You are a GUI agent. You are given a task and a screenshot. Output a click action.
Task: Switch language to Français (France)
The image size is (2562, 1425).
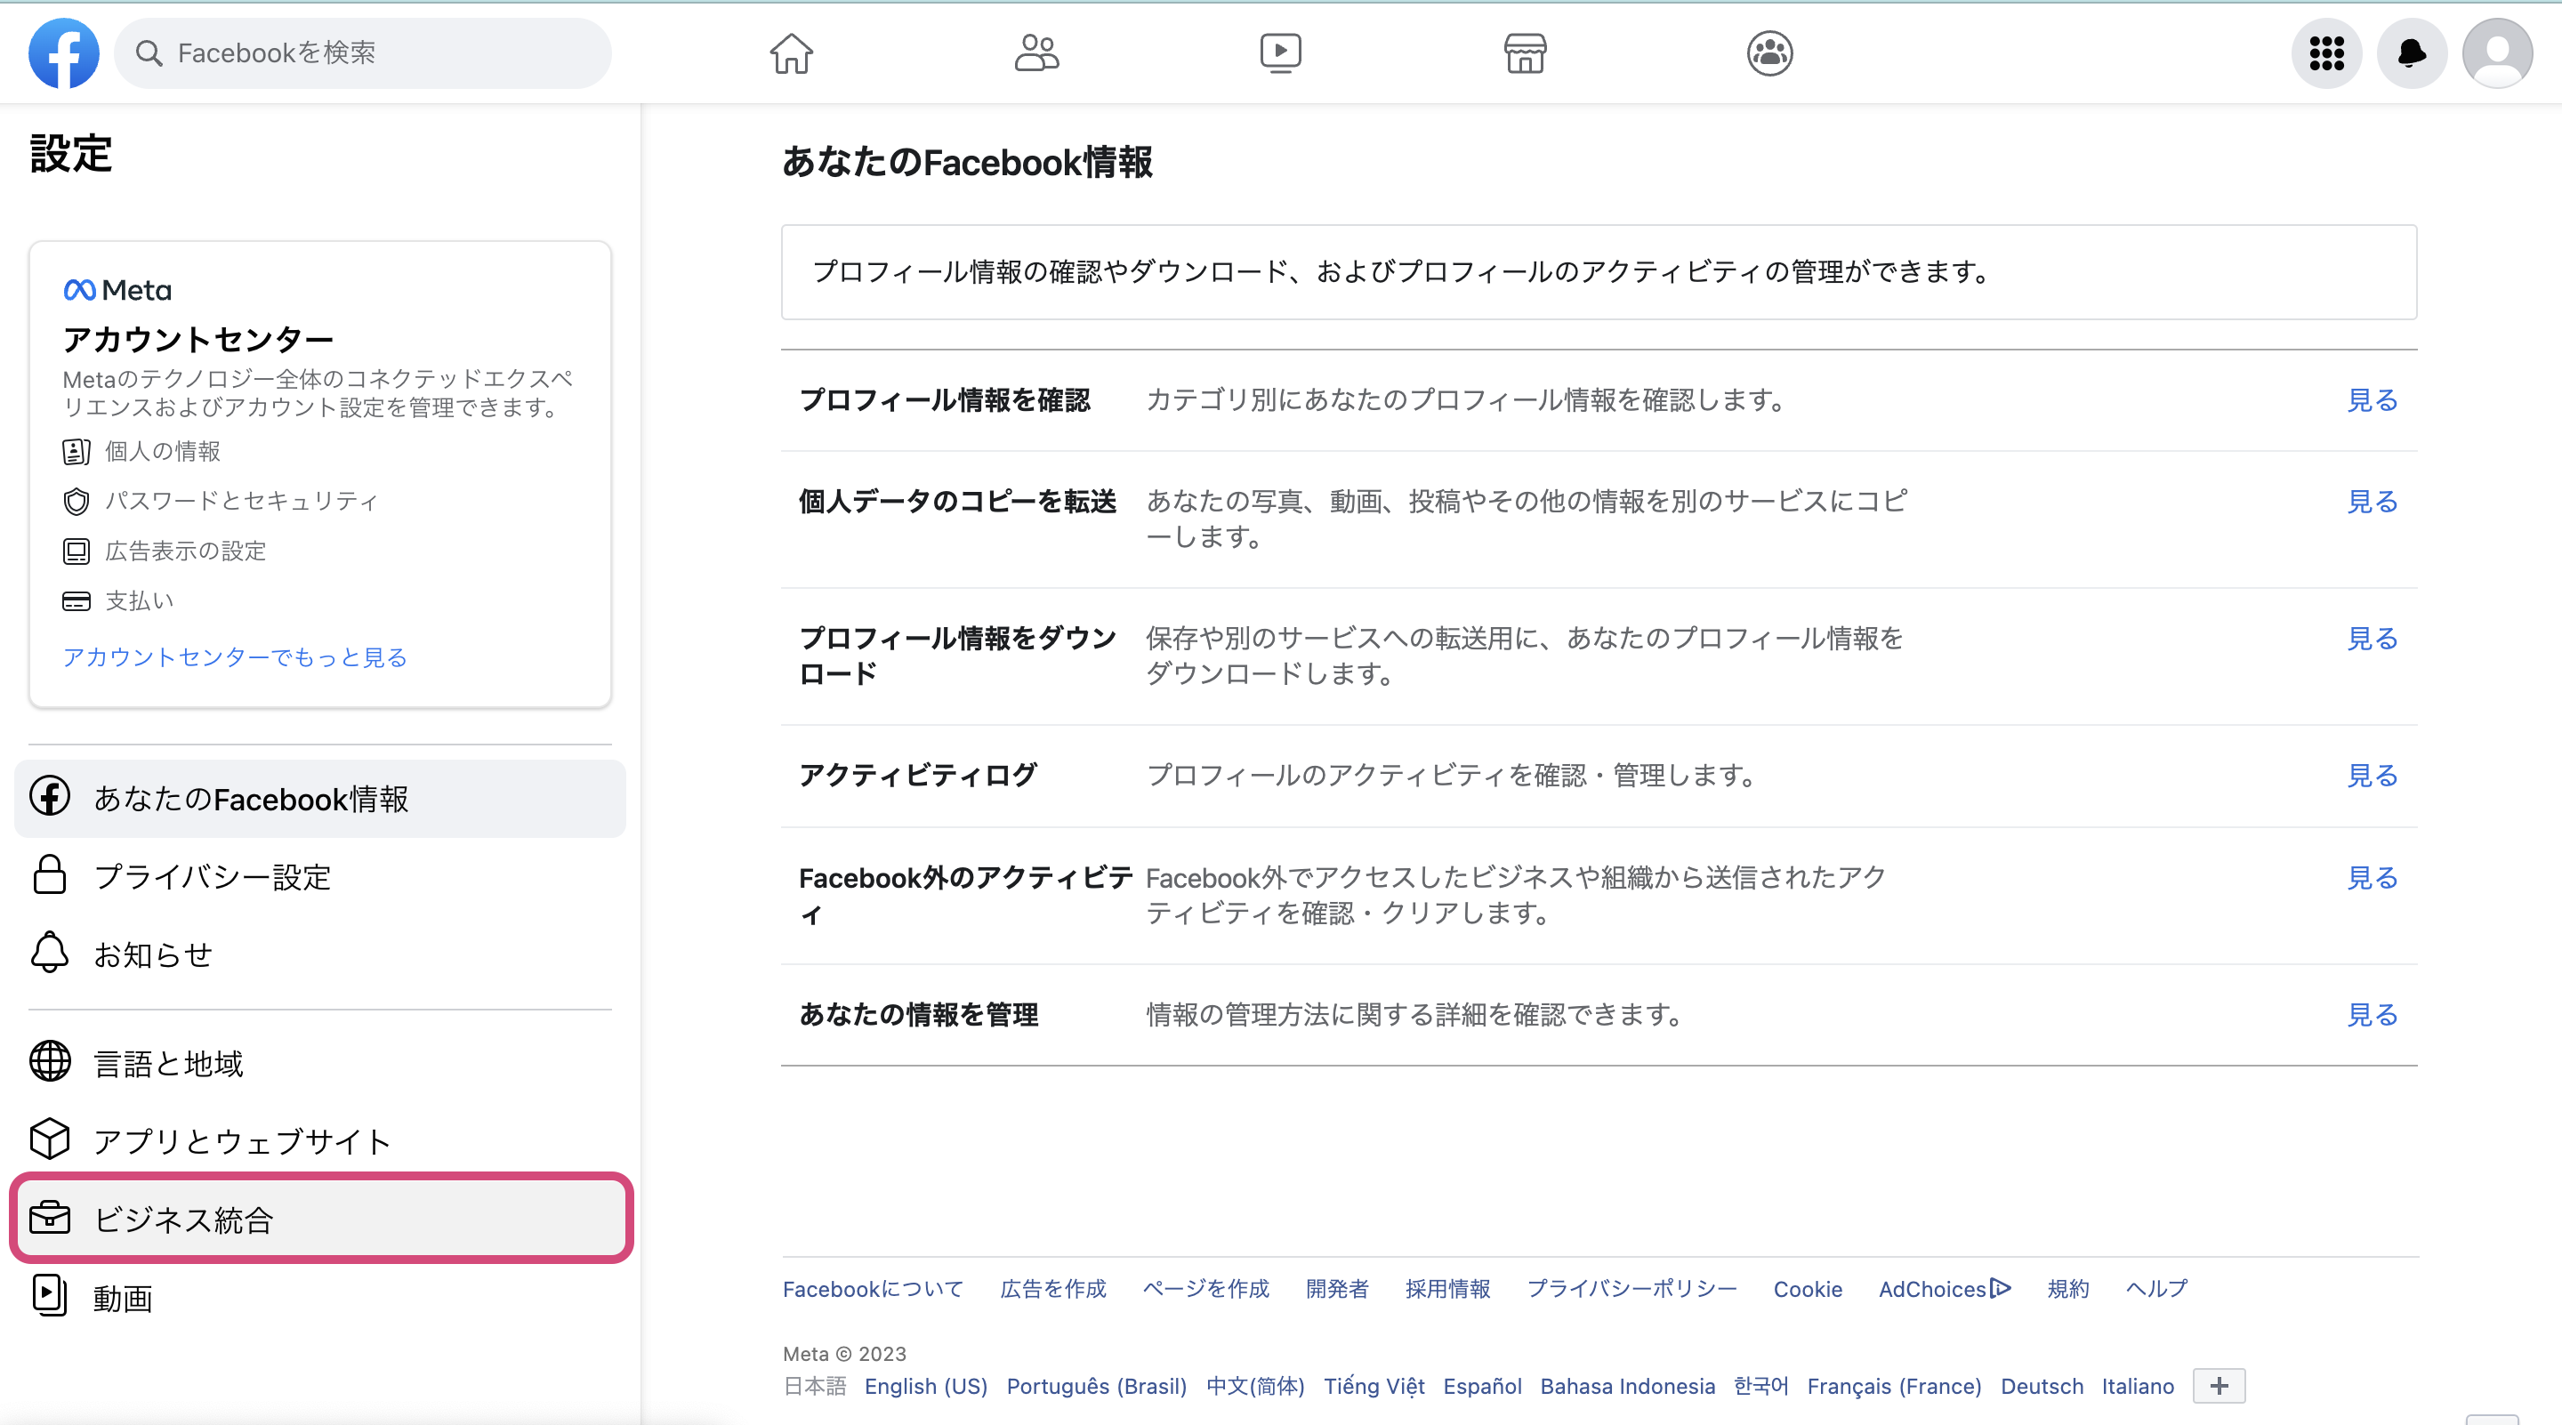click(1894, 1386)
